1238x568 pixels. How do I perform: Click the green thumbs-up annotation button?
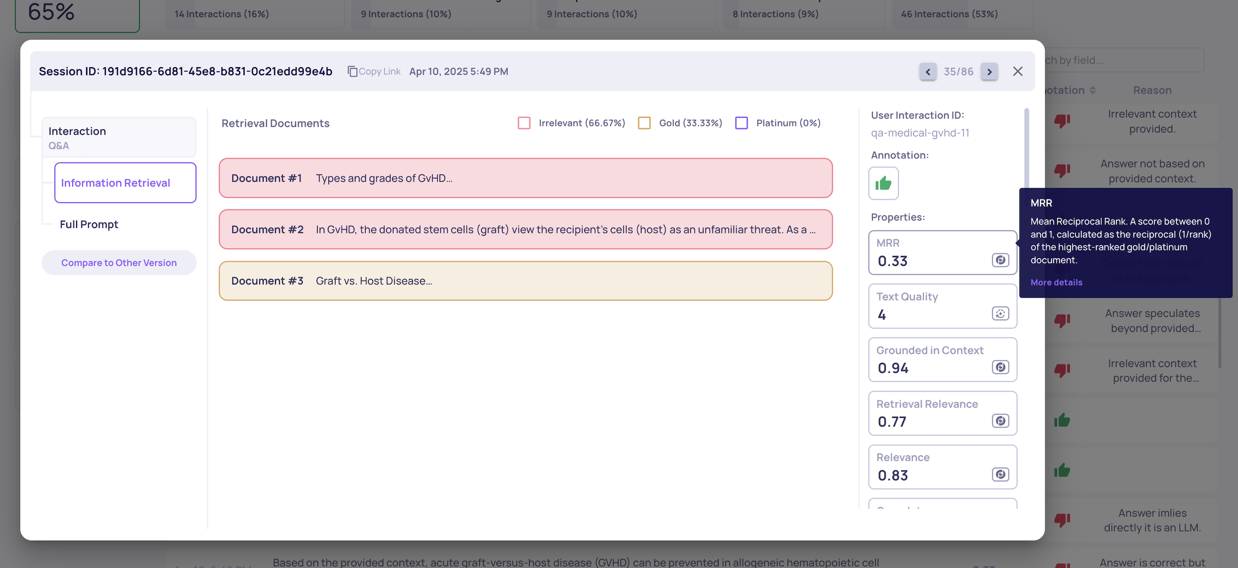[883, 183]
